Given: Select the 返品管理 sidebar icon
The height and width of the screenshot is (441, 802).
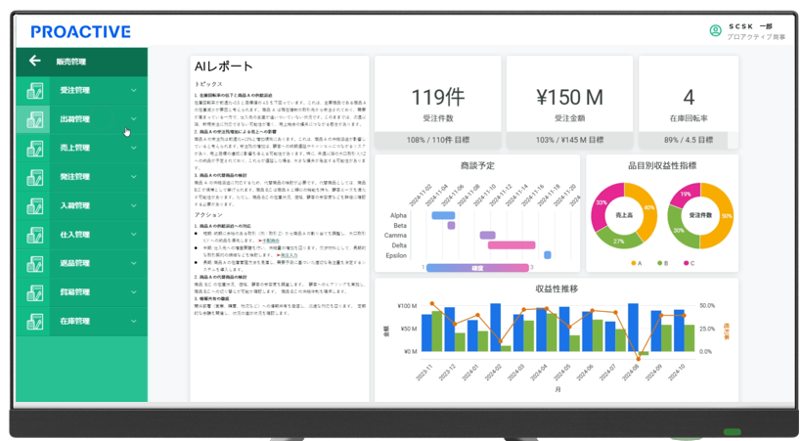Looking at the screenshot, I should [34, 264].
